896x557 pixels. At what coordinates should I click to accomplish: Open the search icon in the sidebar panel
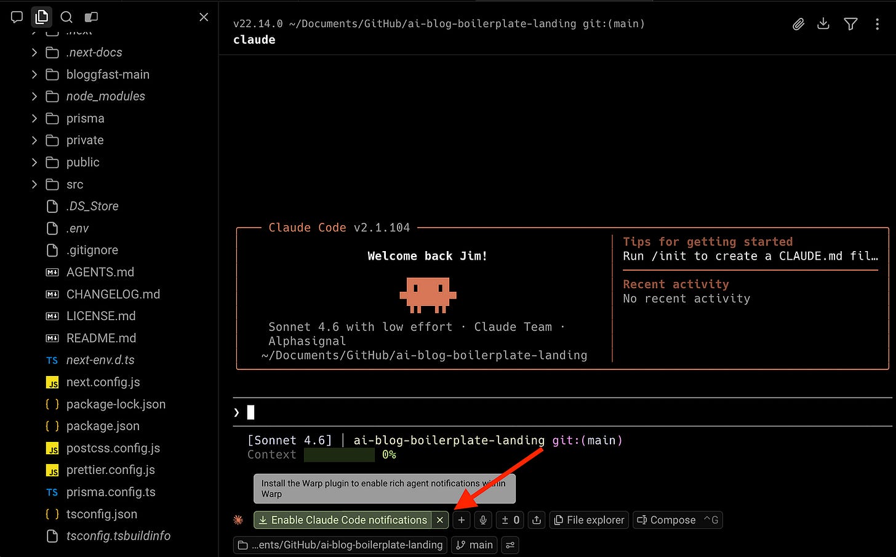(x=66, y=17)
